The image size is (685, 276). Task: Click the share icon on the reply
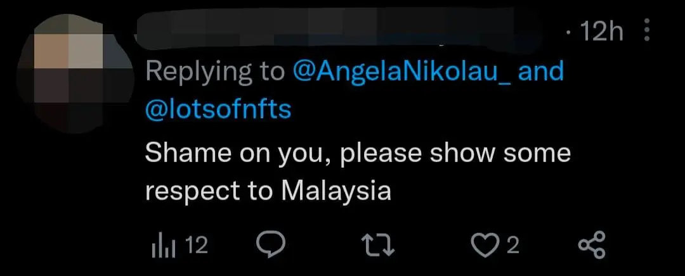[x=593, y=245]
